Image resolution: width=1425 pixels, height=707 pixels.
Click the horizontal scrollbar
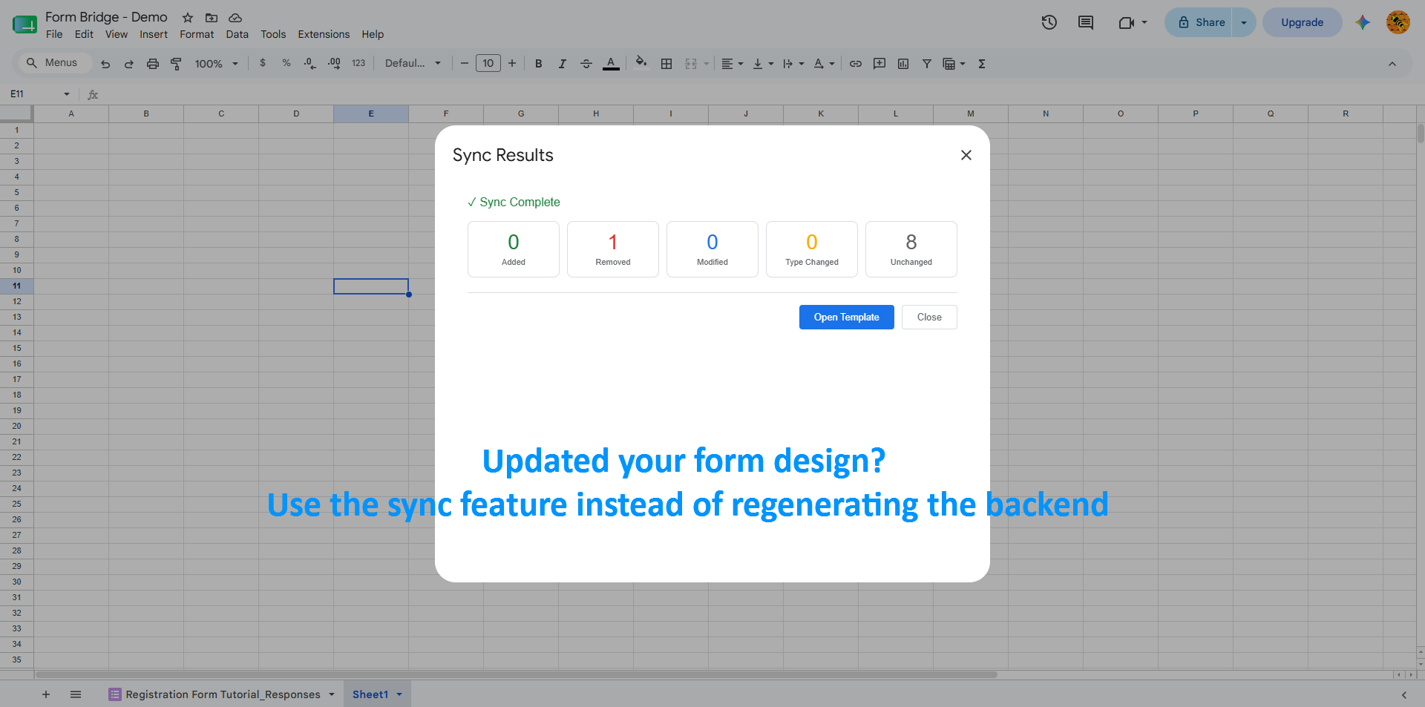[516, 675]
